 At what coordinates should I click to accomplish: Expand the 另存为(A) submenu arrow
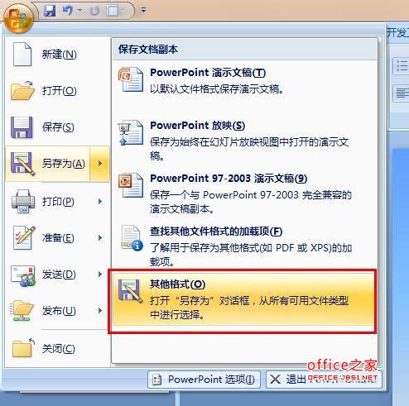click(x=99, y=164)
